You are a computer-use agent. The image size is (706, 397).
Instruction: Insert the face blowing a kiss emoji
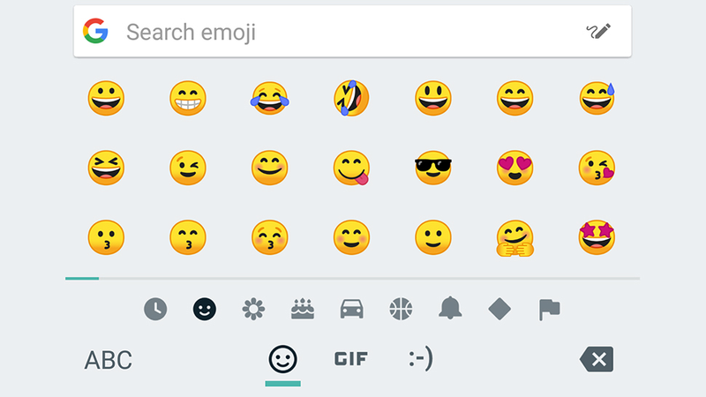coord(597,168)
